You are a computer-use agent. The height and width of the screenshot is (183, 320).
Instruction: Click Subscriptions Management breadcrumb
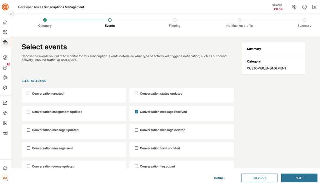[64, 7]
